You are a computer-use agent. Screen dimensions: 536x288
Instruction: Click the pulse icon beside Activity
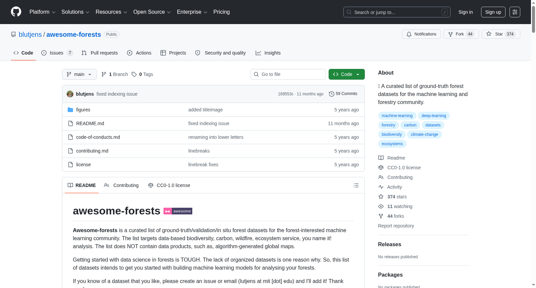point(381,187)
